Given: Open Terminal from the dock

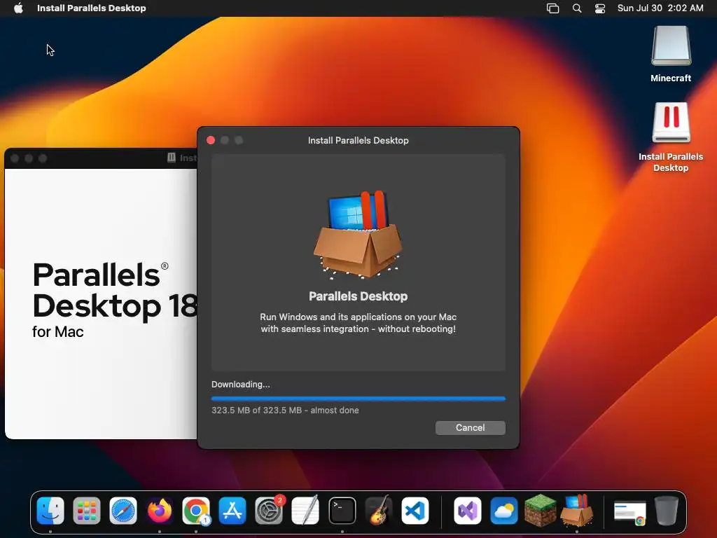Looking at the screenshot, I should coord(342,511).
